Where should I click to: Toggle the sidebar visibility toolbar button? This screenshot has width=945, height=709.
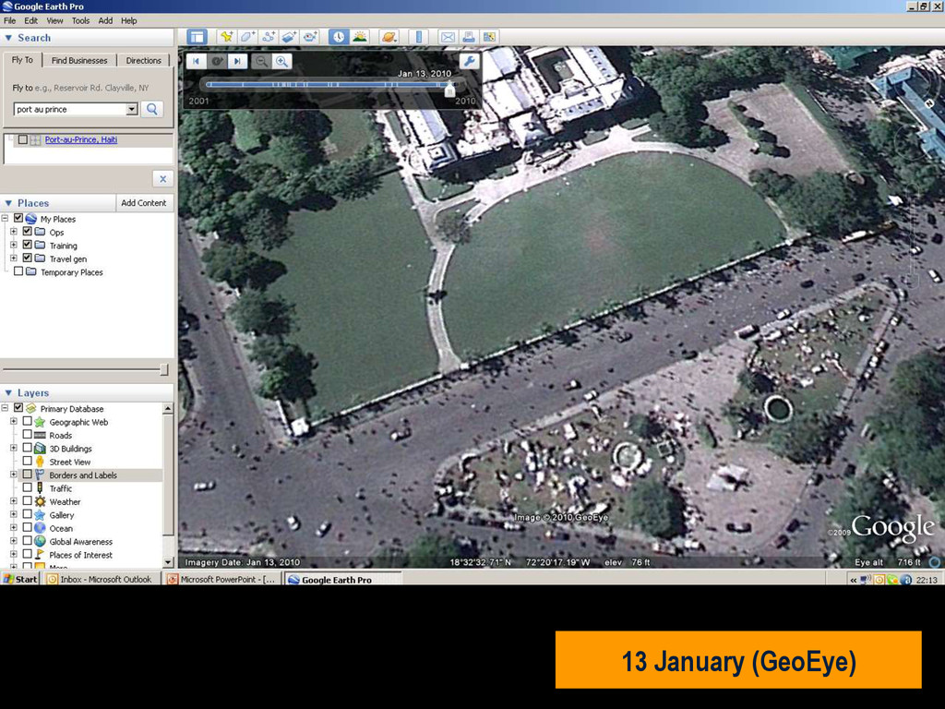197,37
